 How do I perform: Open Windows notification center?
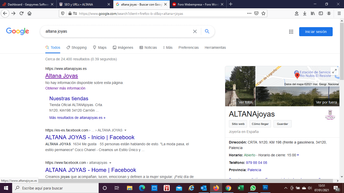[x=336, y=188]
